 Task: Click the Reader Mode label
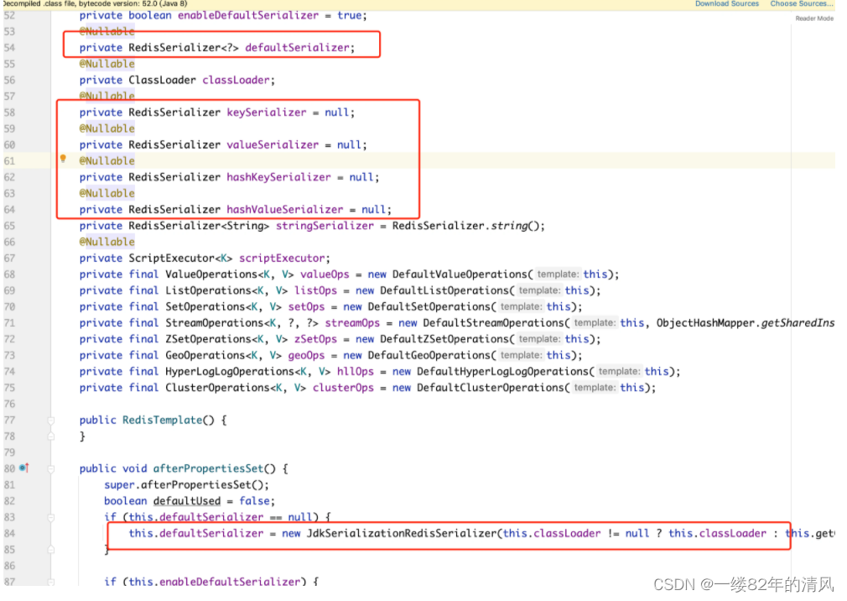(814, 18)
